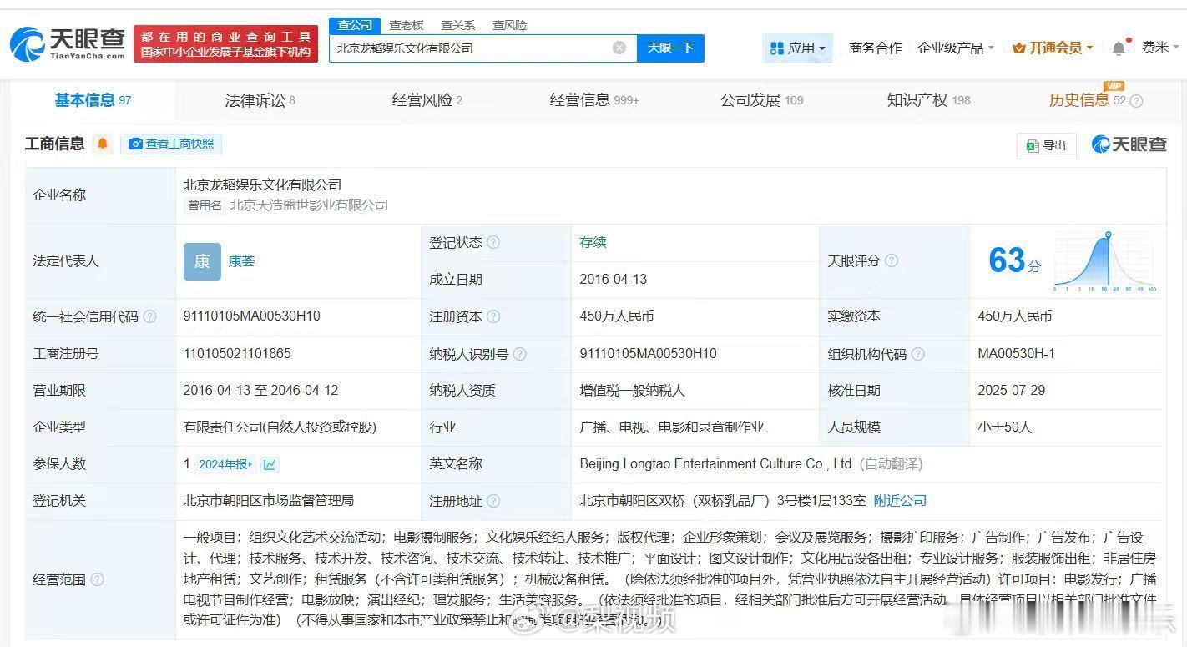
Task: Click the red promotional banner beside the logo
Action: point(225,43)
